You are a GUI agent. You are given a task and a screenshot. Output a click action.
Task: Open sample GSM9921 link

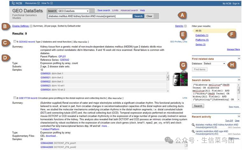pyautogui.click(x=46, y=77)
